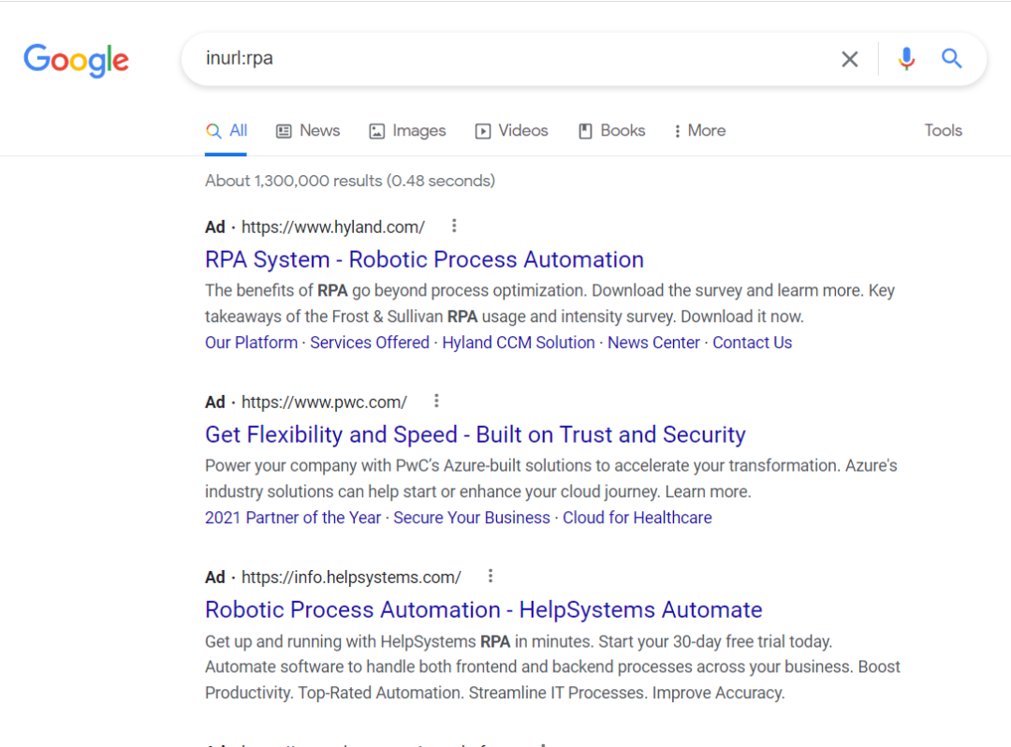Start voice search with microphone icon
This screenshot has width=1011, height=747.
(905, 59)
